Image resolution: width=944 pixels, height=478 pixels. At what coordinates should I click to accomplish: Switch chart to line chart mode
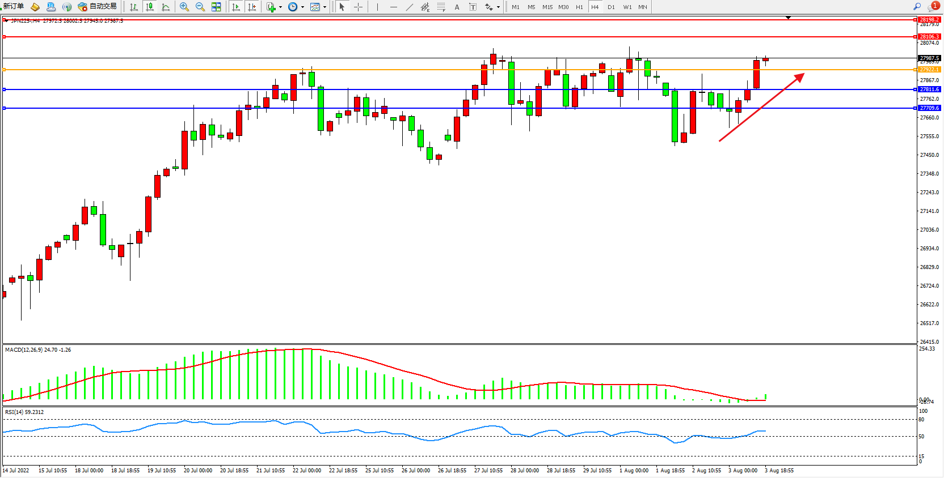tap(166, 7)
